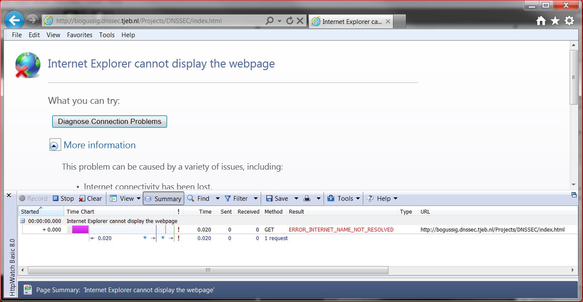Sort by the Result column header
The height and width of the screenshot is (302, 583).
342,211
